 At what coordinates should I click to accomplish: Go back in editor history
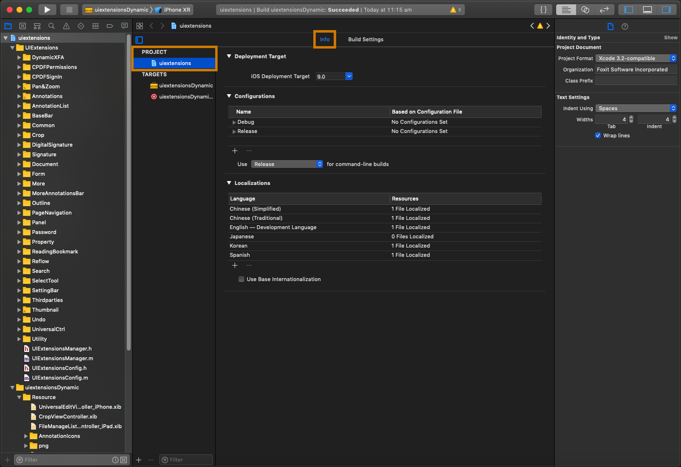152,26
